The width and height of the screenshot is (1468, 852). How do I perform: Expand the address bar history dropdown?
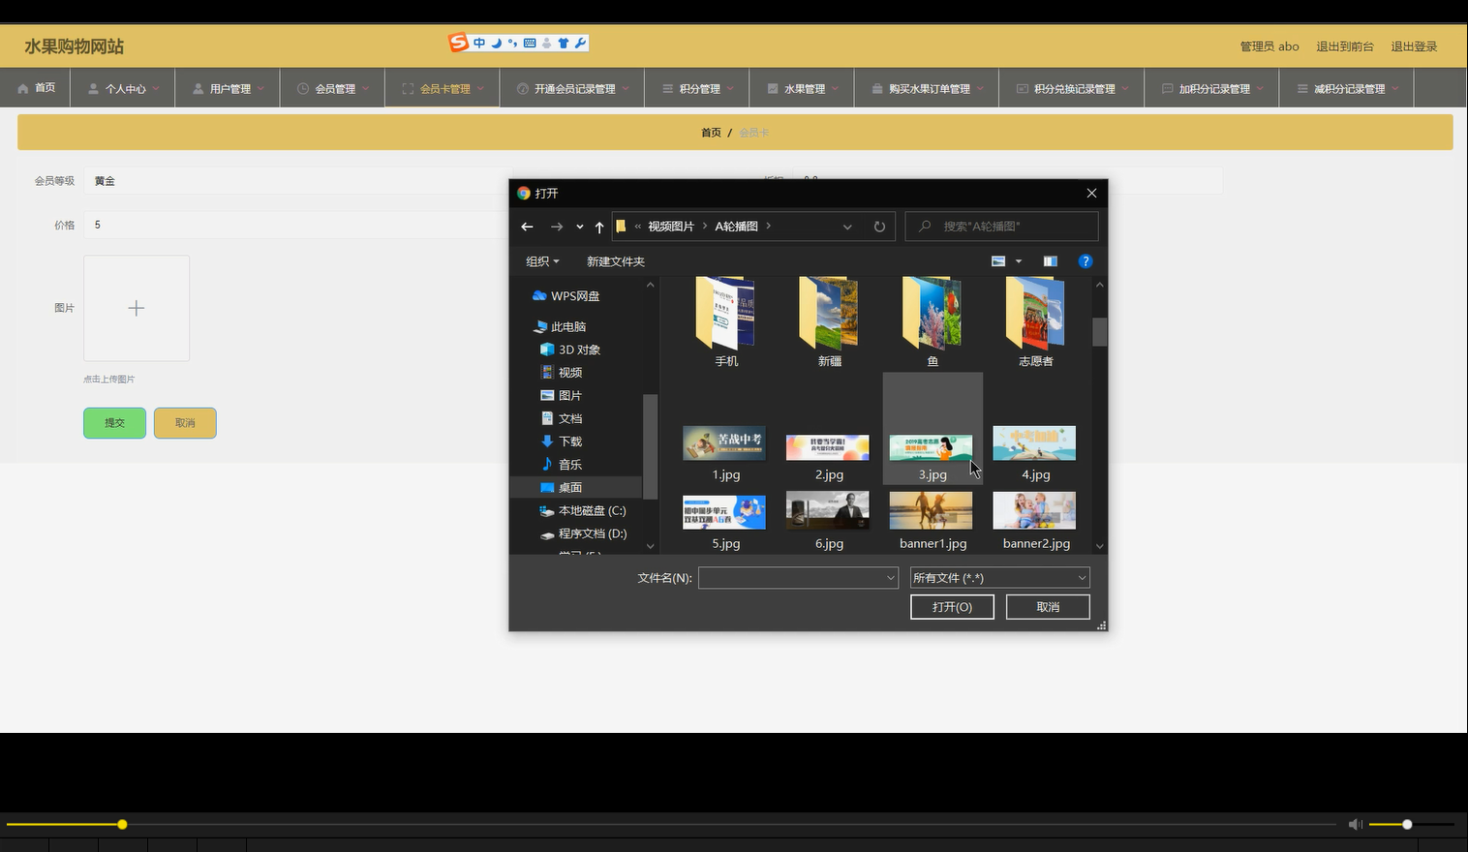click(847, 227)
